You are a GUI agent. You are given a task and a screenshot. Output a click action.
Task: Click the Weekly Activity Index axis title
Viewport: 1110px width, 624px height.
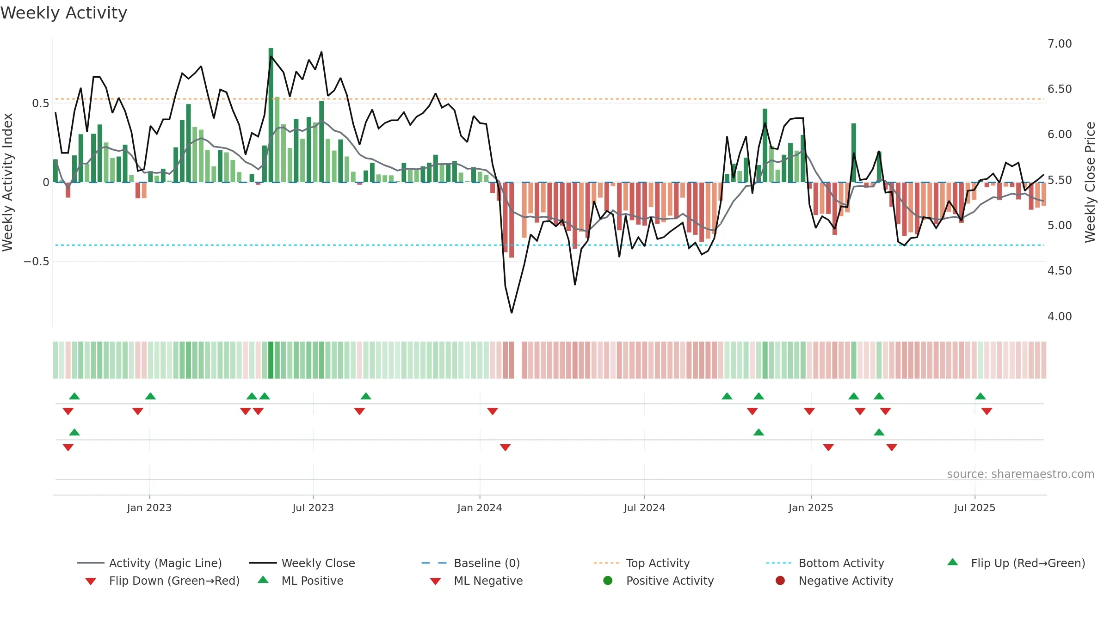pyautogui.click(x=8, y=183)
